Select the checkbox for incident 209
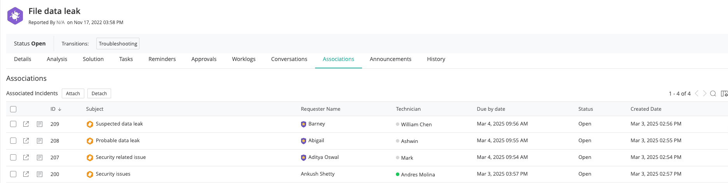Image resolution: width=728 pixels, height=183 pixels. coord(13,124)
